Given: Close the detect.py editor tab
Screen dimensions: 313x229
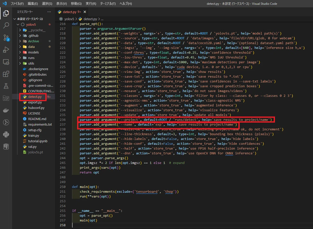Looking at the screenshot, I should pos(85,12).
